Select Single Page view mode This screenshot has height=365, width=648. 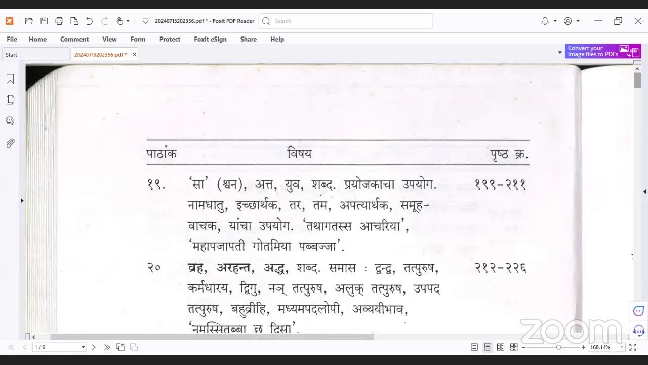pos(474,347)
